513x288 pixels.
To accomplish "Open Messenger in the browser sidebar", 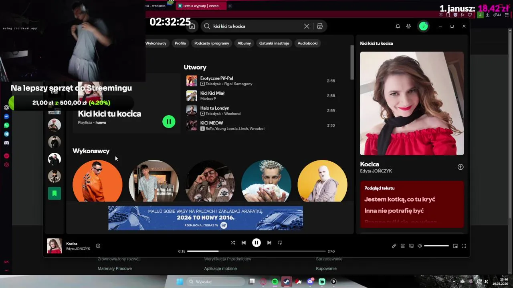I will pyautogui.click(x=6, y=116).
